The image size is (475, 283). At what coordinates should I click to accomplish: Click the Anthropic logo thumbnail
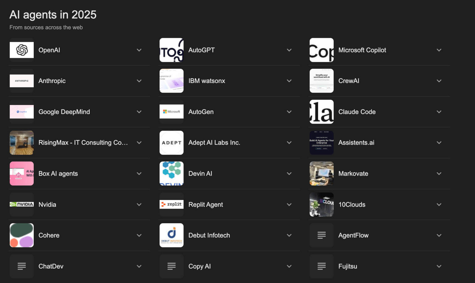[x=22, y=81]
